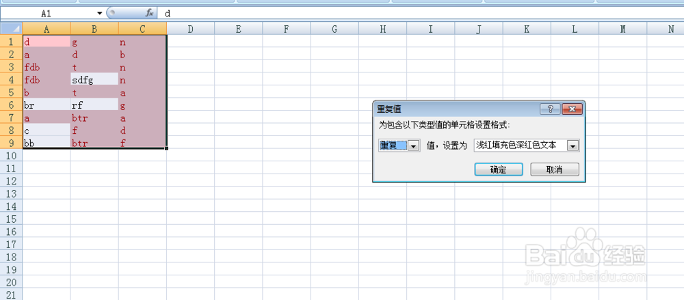Click cell A9 containing bb
This screenshot has width=684, height=300.
tap(47, 143)
